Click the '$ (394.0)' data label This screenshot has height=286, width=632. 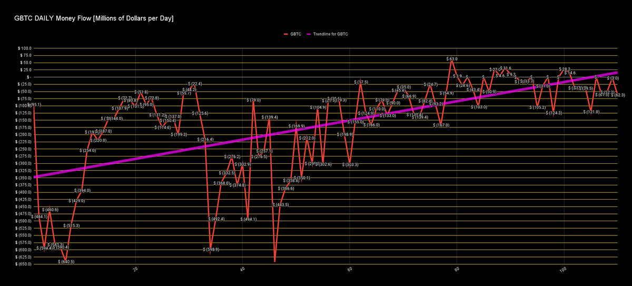(83, 190)
